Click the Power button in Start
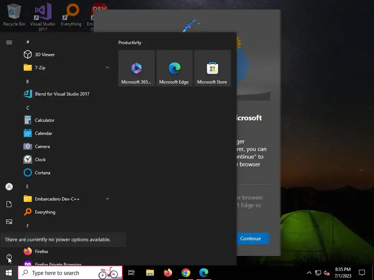The height and width of the screenshot is (280, 374). click(9, 257)
